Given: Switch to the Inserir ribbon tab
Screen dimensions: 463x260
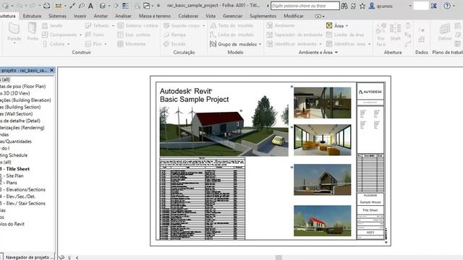Looking at the screenshot, I should pos(80,16).
